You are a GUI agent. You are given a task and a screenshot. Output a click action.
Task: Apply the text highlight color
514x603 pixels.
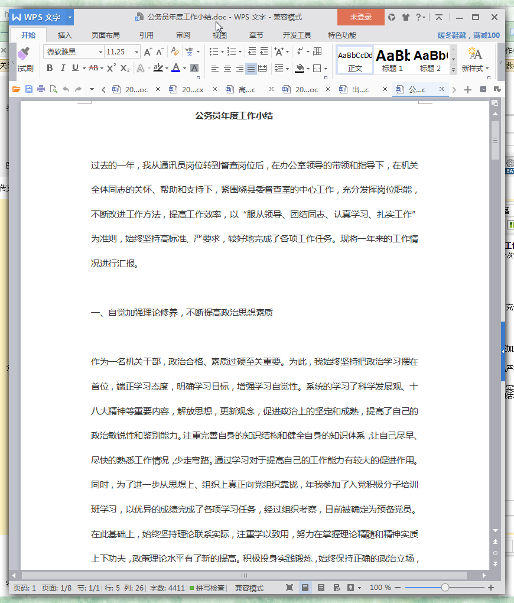tap(158, 68)
